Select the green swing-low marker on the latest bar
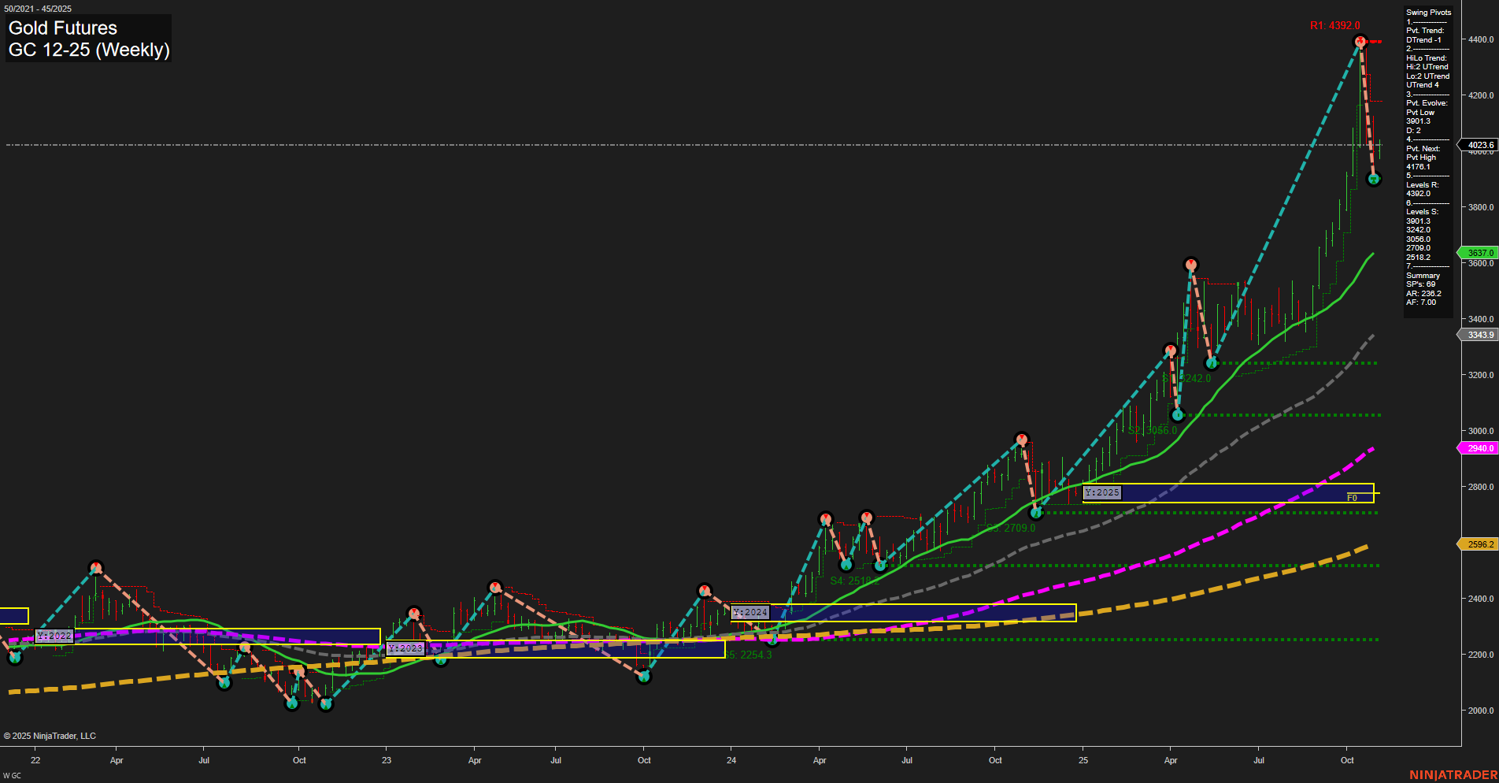Viewport: 1499px width, 783px height. click(1374, 178)
